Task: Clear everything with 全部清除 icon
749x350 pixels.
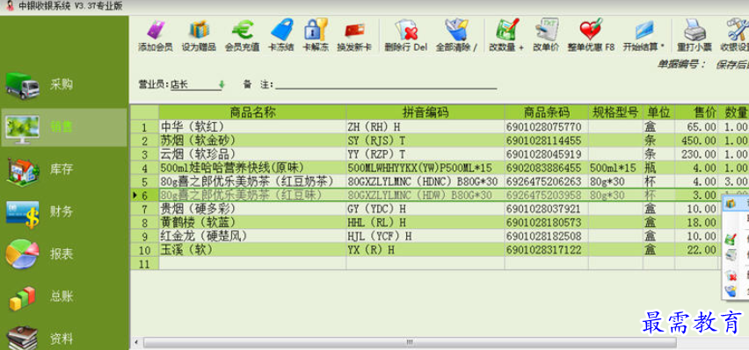Action: click(456, 35)
